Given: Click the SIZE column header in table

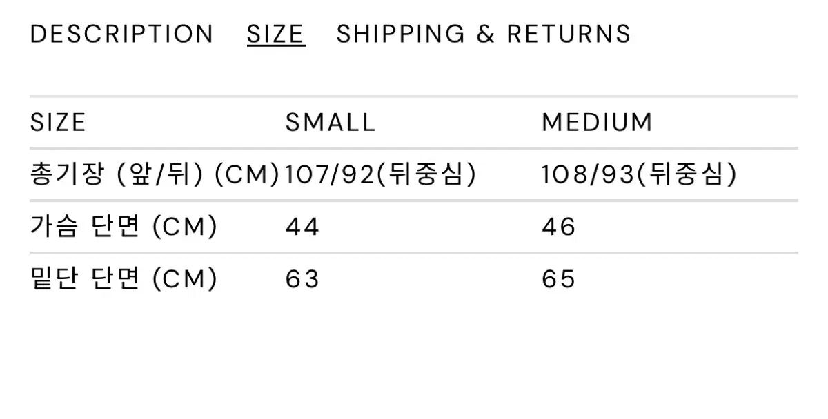Looking at the screenshot, I should click(x=58, y=123).
